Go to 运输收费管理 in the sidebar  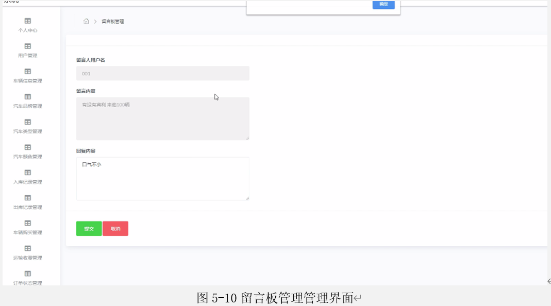coord(27,248)
